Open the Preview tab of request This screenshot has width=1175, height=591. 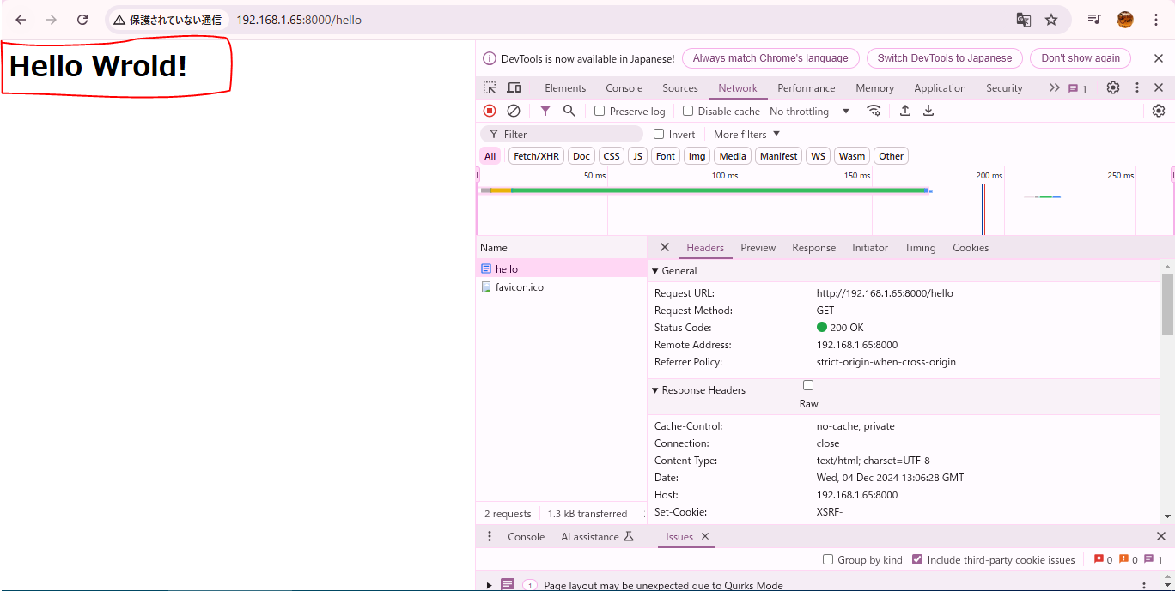click(758, 247)
